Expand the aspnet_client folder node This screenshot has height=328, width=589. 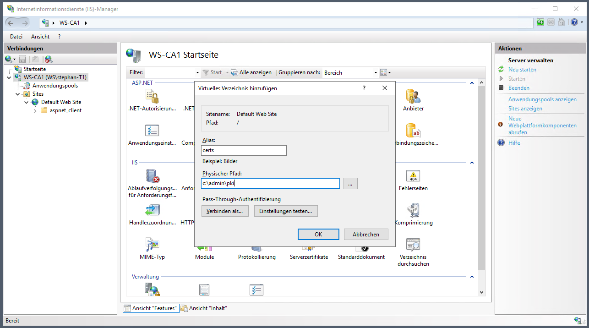click(35, 110)
